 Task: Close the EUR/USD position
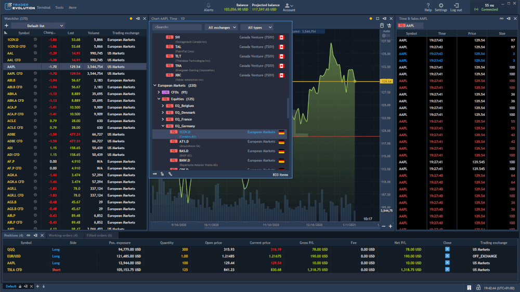(447, 256)
